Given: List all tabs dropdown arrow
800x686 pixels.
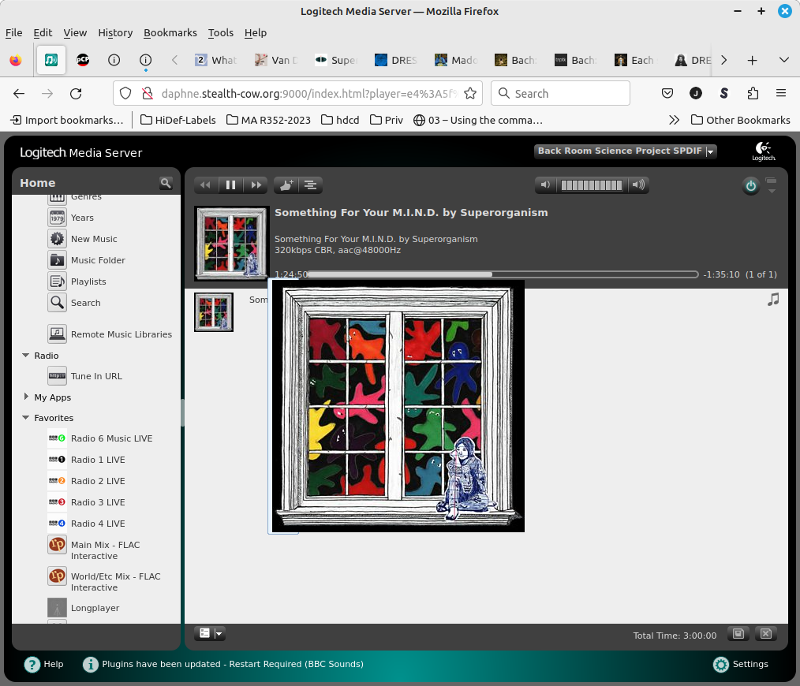Looking at the screenshot, I should (784, 60).
